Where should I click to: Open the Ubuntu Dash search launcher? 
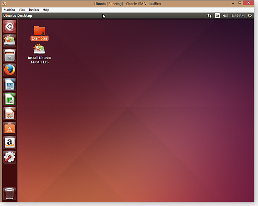[9, 26]
